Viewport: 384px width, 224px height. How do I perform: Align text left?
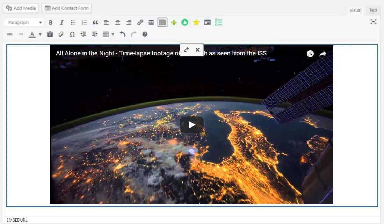coord(107,23)
